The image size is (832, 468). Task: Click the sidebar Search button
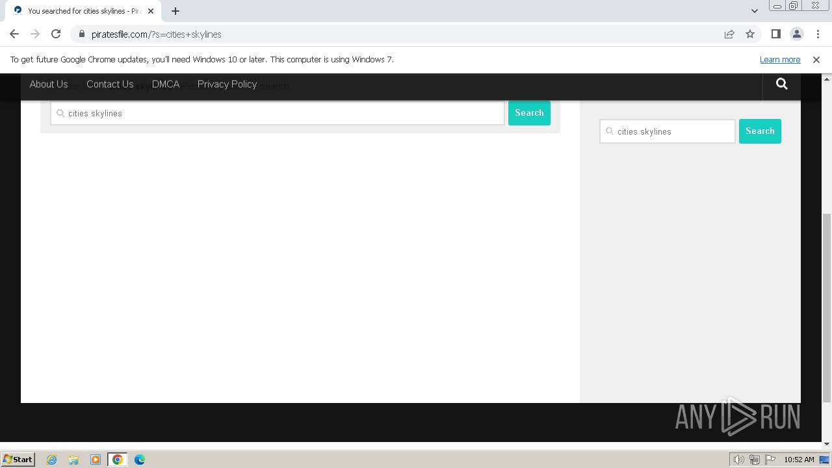pos(760,131)
